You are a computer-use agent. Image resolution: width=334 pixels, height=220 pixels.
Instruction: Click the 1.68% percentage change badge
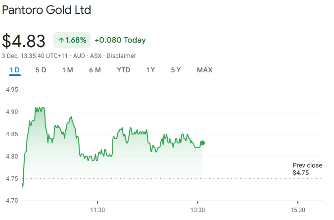point(72,40)
